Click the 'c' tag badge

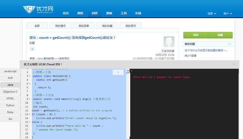32,49
